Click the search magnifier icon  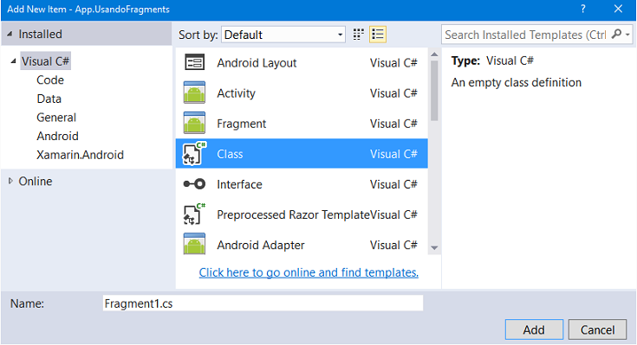pos(617,34)
